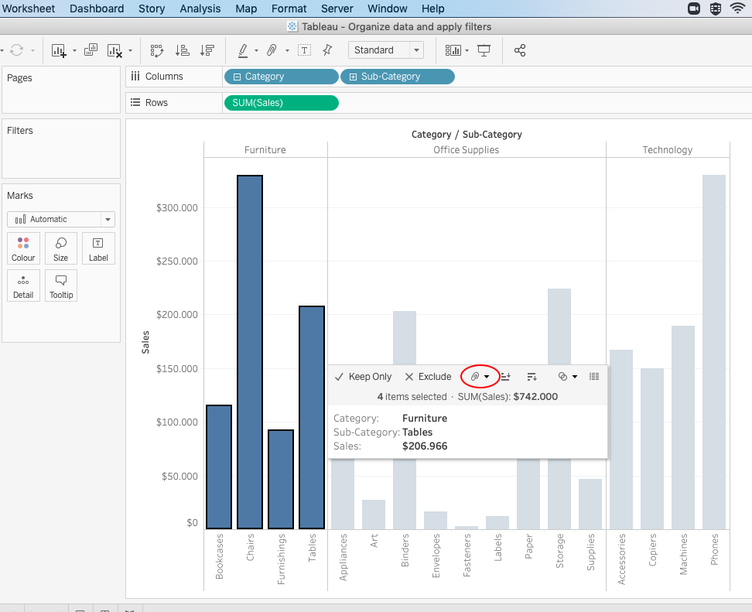
Task: Click the Office Supplies category header
Action: click(x=467, y=149)
